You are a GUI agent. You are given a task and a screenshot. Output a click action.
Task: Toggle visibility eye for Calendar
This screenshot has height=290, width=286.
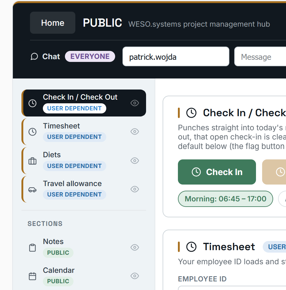coord(135,276)
